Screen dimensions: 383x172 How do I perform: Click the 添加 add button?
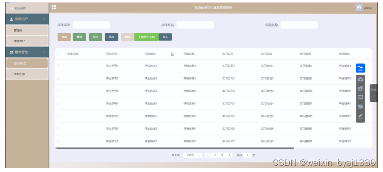[x=112, y=37]
